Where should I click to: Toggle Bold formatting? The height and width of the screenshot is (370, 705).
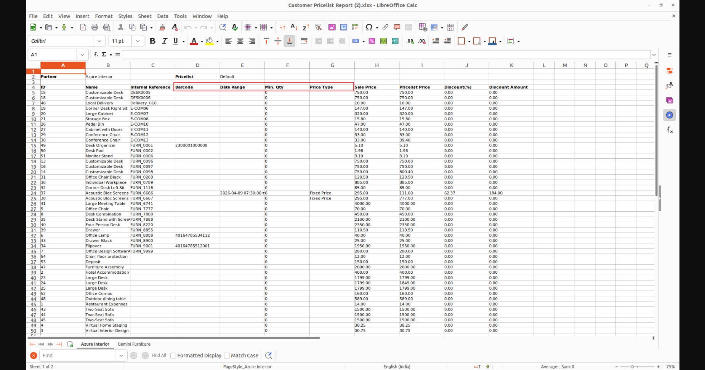[x=152, y=41]
